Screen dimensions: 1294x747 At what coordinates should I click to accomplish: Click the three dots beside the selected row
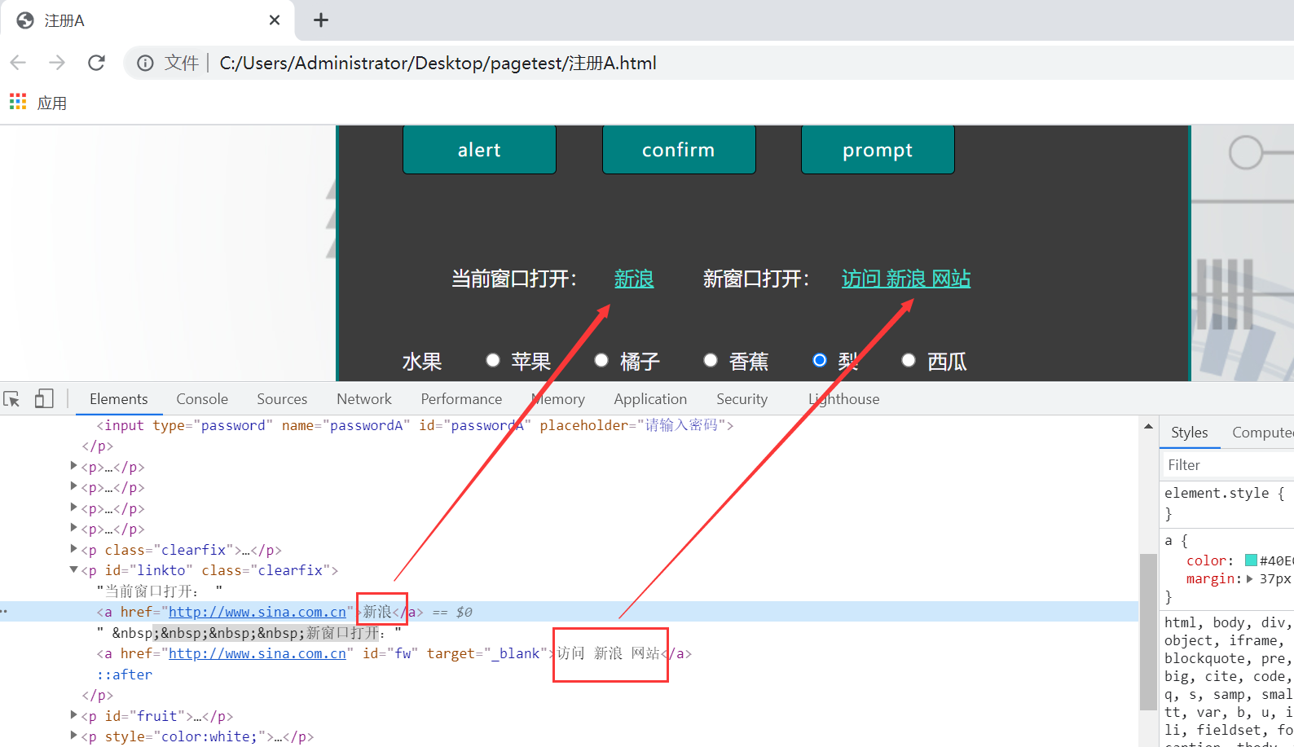[4, 612]
